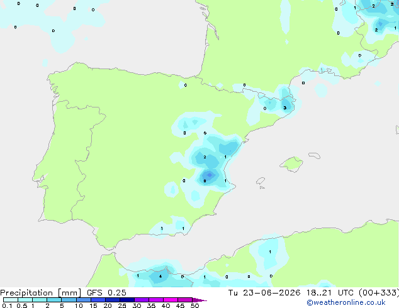
Task: Click the "0.1" legend scale label
Action: [x=7, y=305]
